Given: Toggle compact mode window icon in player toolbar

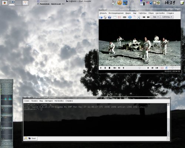Looking at the screenshot, I should coord(115,17).
